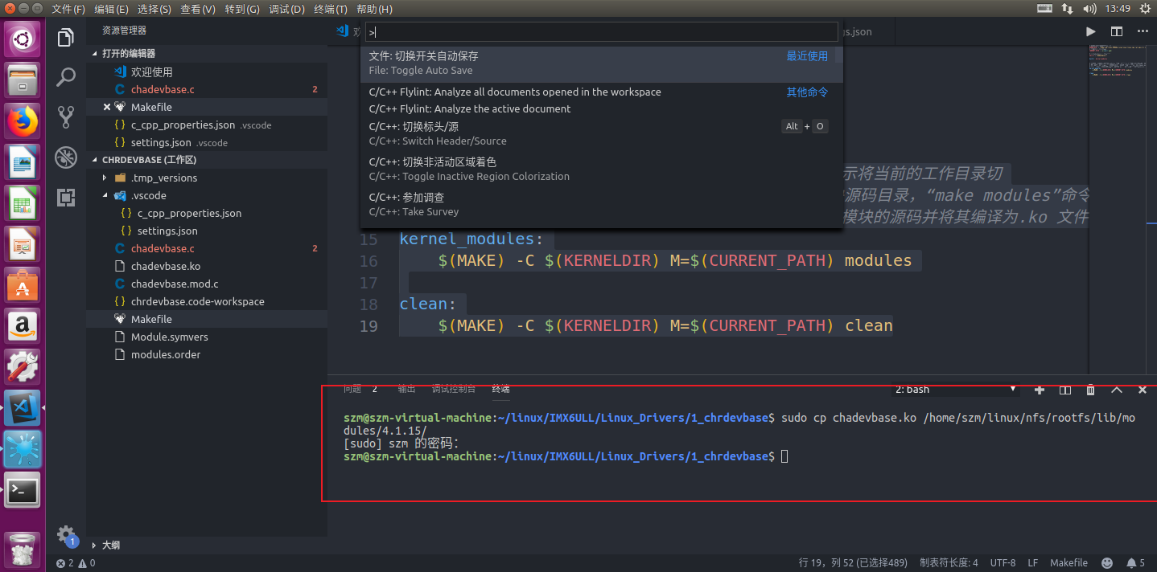The image size is (1157, 572).
Task: Collapse the 打开的编辑器 section
Action: 207,54
